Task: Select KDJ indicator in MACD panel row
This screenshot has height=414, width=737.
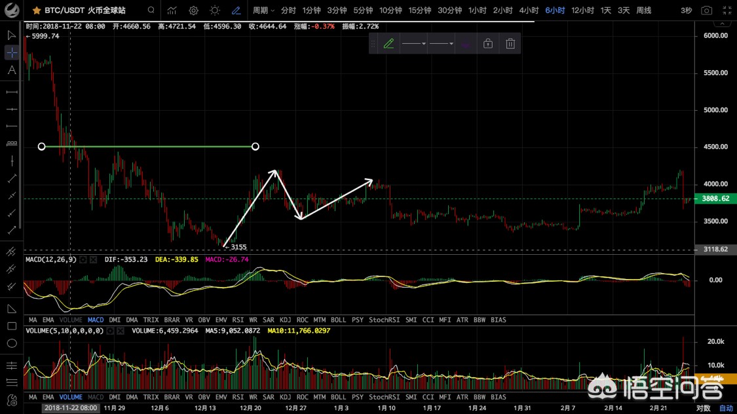Action: (x=285, y=320)
